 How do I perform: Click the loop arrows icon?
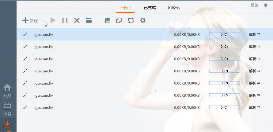click(131, 20)
